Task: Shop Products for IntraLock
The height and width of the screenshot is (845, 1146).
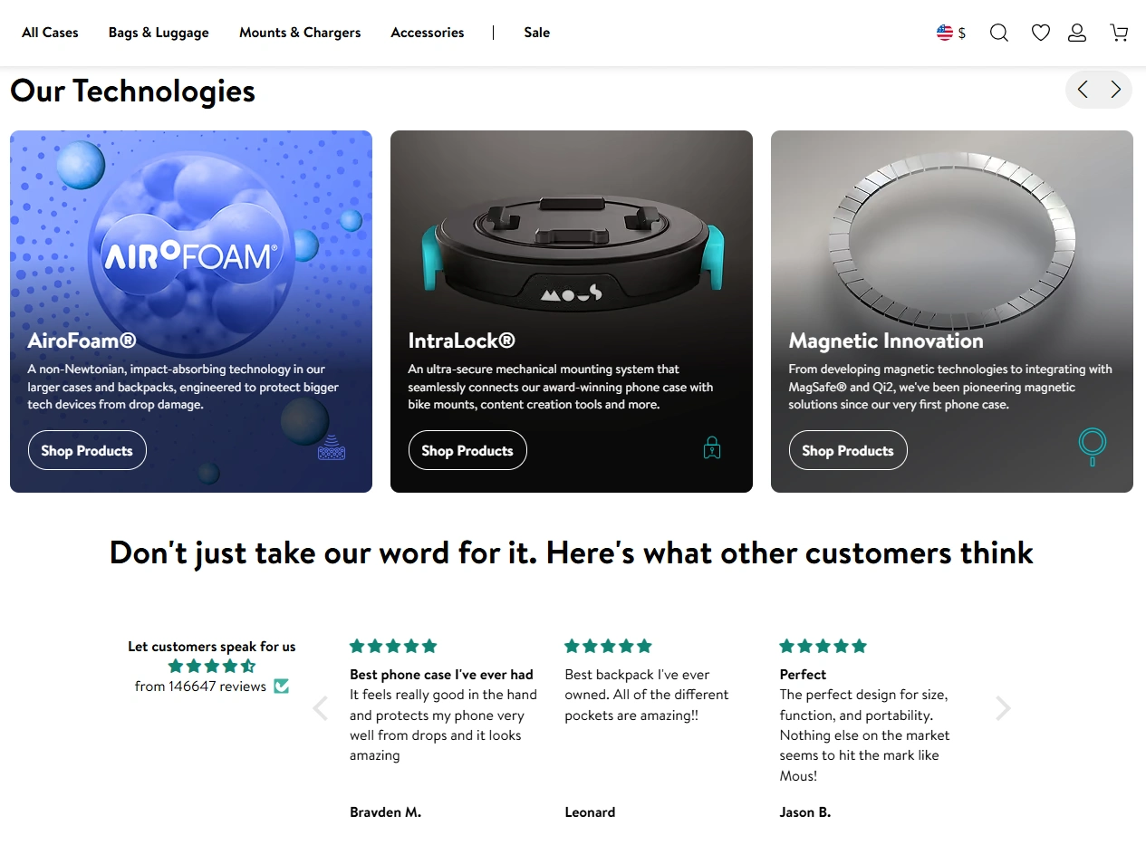Action: click(467, 450)
